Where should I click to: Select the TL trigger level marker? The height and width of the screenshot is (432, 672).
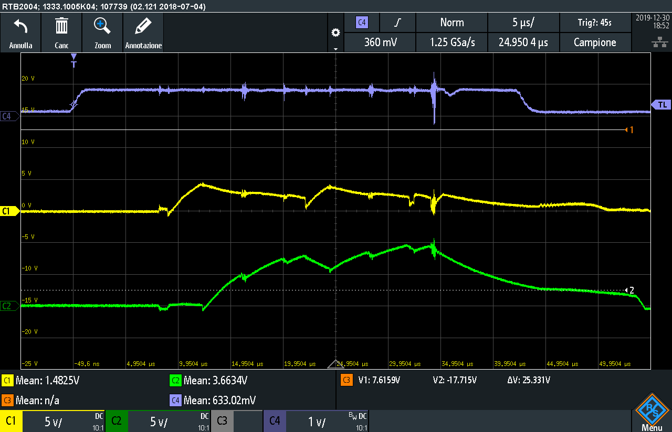pos(661,105)
